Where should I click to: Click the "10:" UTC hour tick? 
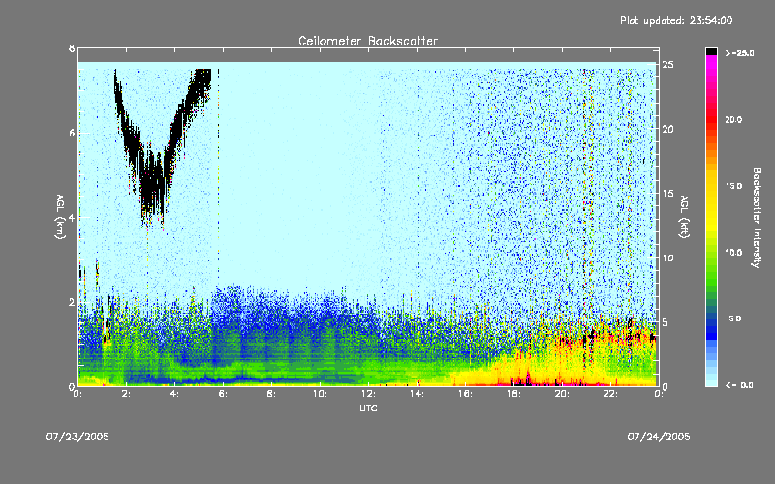click(x=320, y=394)
